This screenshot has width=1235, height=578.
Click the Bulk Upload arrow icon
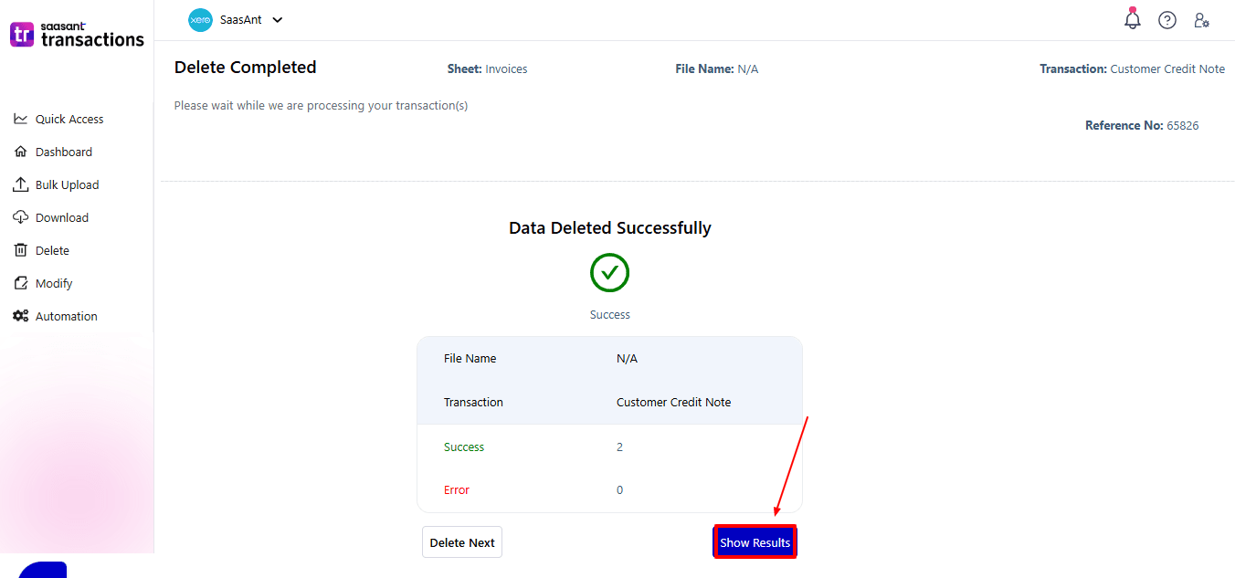21,184
